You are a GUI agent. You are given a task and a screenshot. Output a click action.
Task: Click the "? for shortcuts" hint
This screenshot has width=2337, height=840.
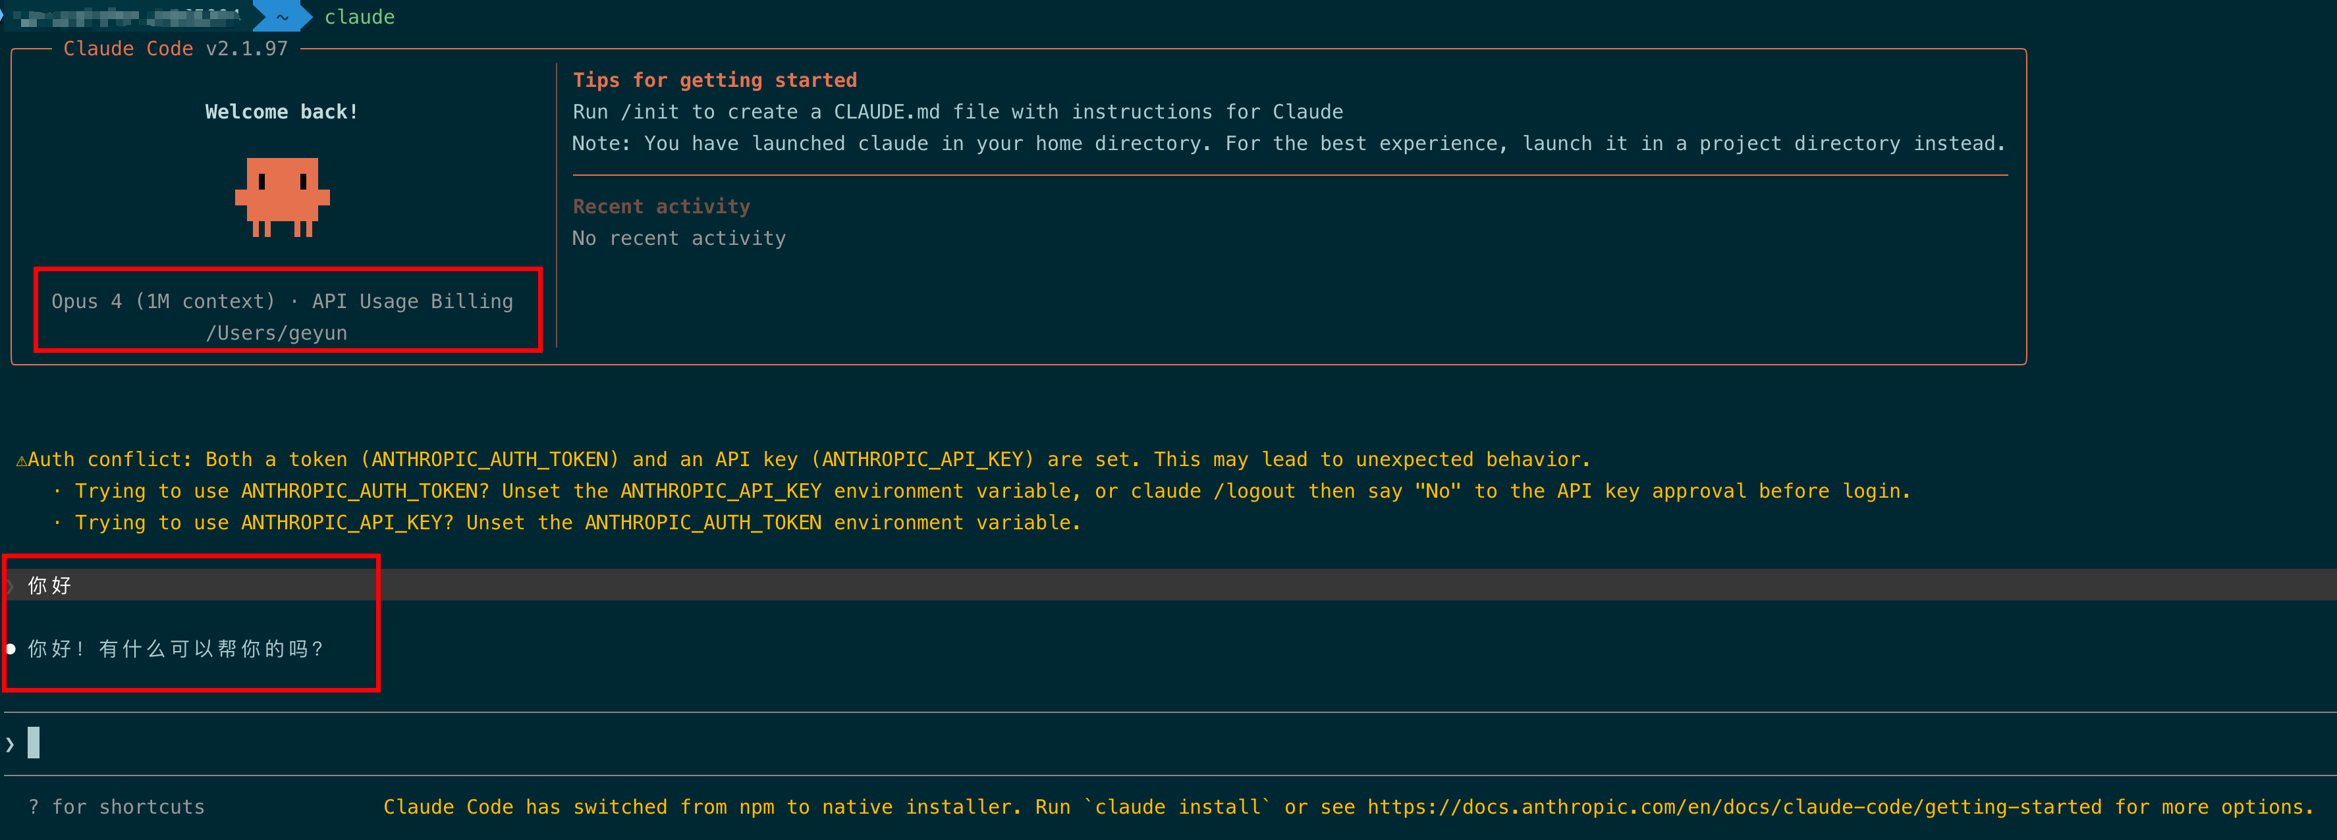(x=116, y=806)
